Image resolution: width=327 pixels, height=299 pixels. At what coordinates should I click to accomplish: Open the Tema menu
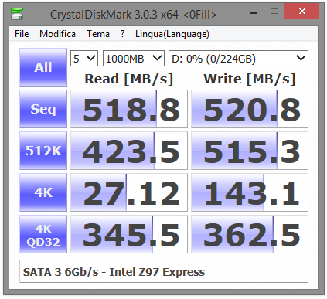click(98, 34)
